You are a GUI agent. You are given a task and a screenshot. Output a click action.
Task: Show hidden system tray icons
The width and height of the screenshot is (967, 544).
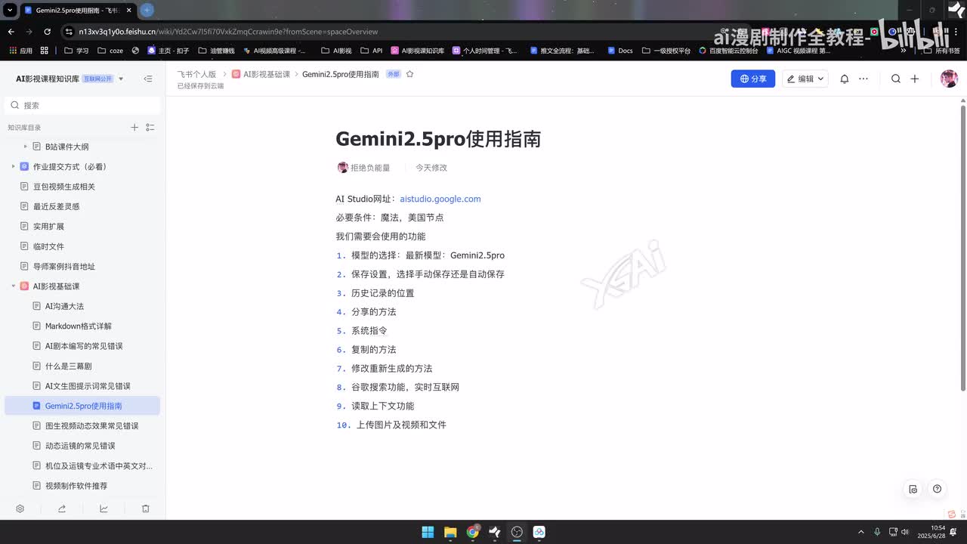point(861,532)
